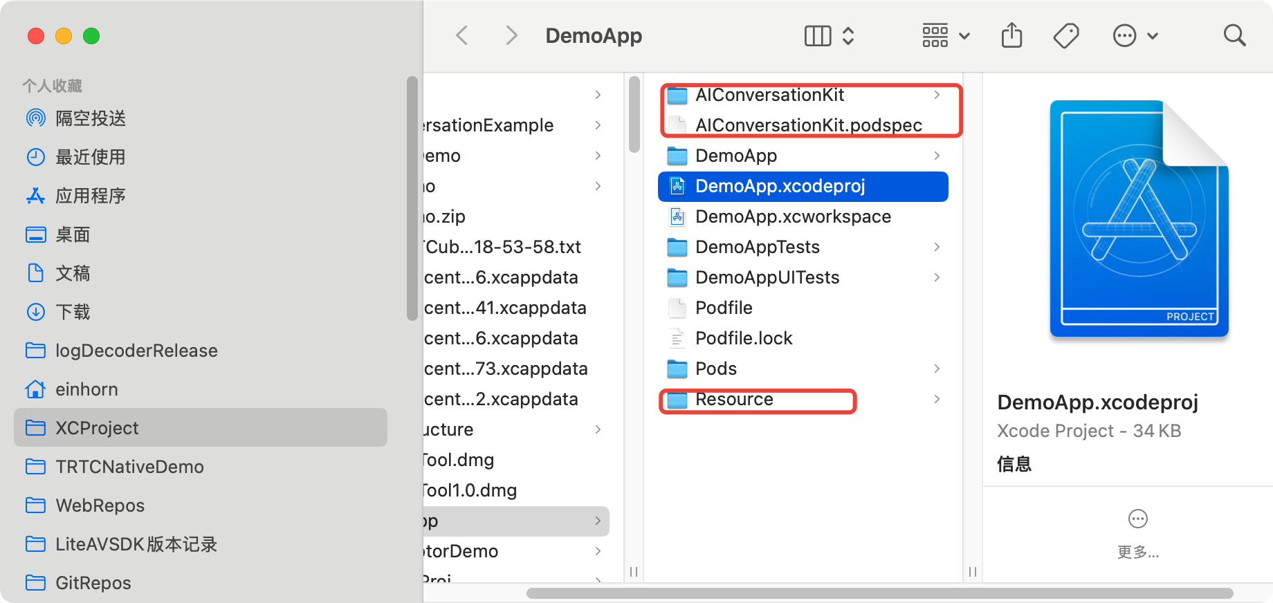Open the Tags toolbar icon
This screenshot has height=603, width=1273.
pyautogui.click(x=1065, y=35)
